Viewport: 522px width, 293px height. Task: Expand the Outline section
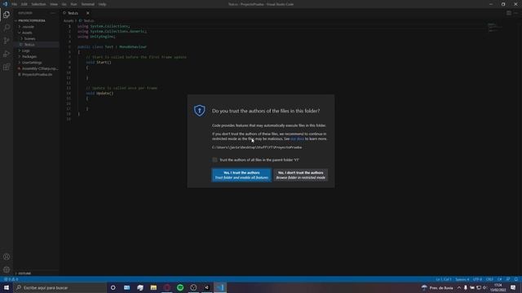click(x=24, y=273)
